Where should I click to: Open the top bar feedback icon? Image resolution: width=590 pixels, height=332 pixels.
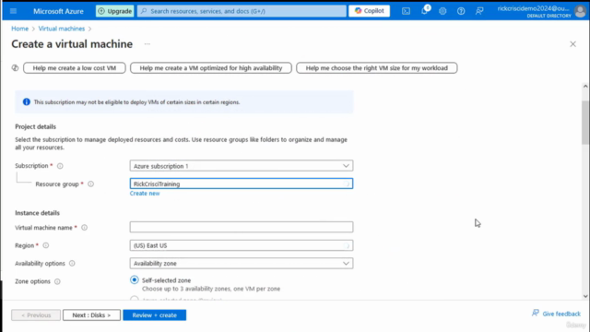pyautogui.click(x=479, y=11)
